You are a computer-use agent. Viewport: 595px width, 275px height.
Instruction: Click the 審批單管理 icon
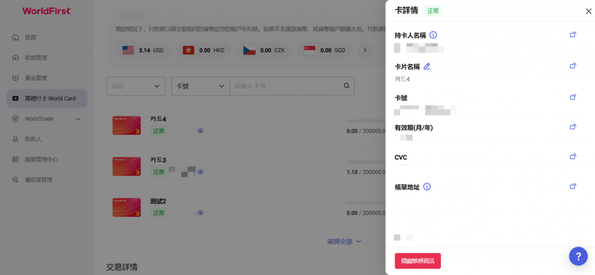coord(16,180)
